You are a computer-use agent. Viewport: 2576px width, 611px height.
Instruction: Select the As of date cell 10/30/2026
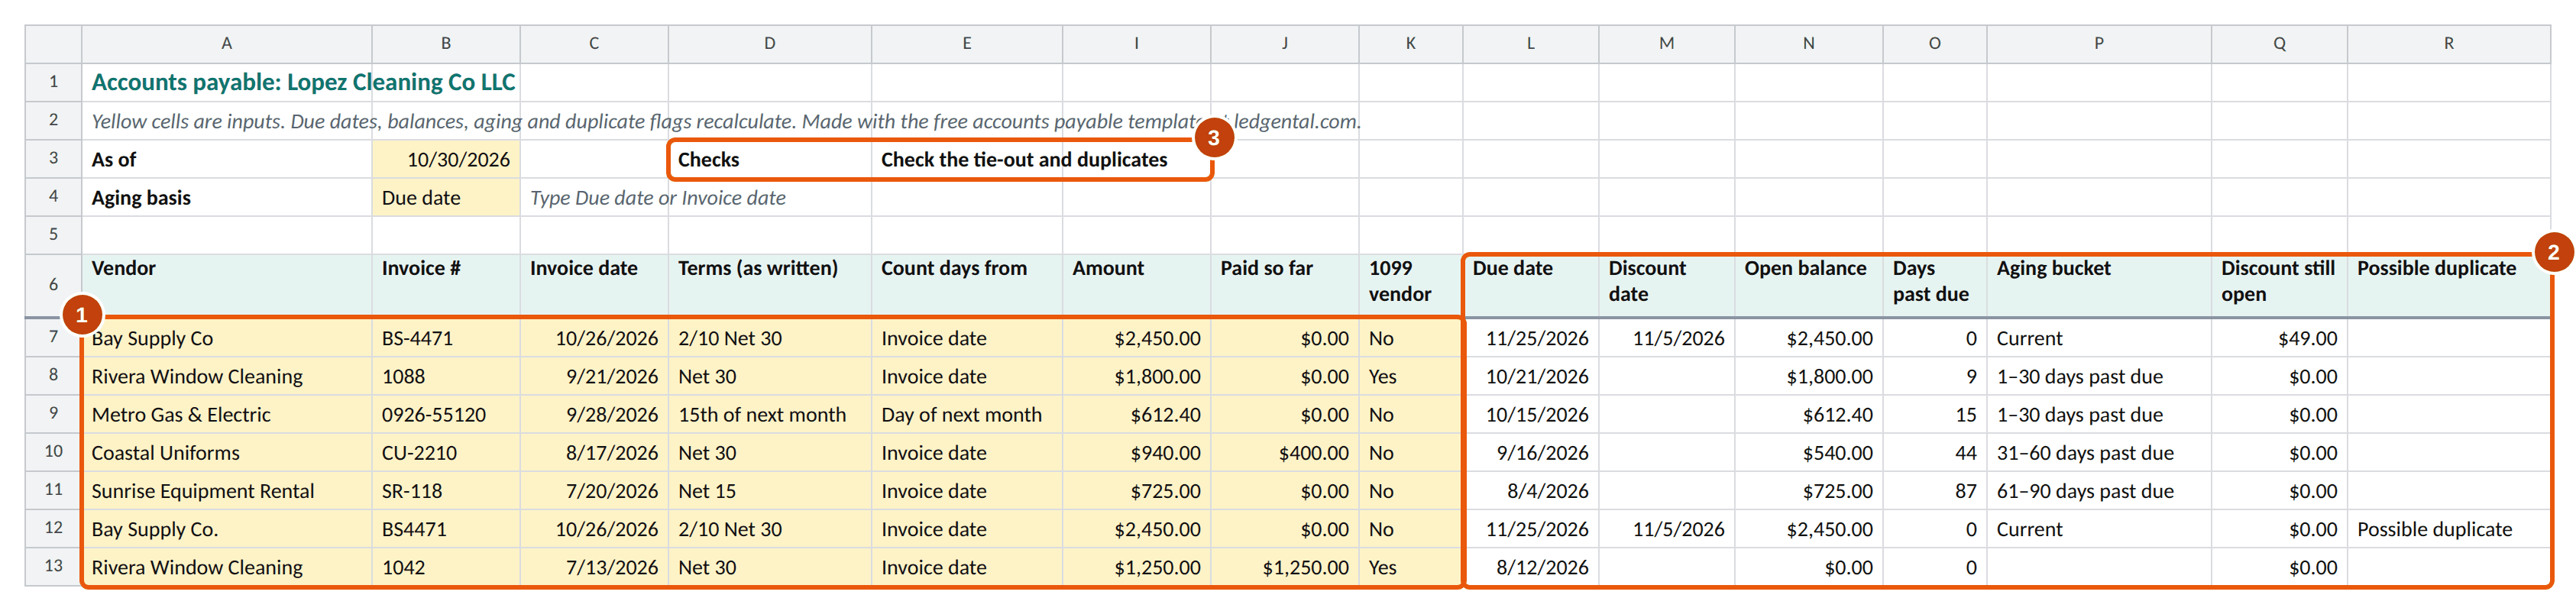[x=446, y=159]
